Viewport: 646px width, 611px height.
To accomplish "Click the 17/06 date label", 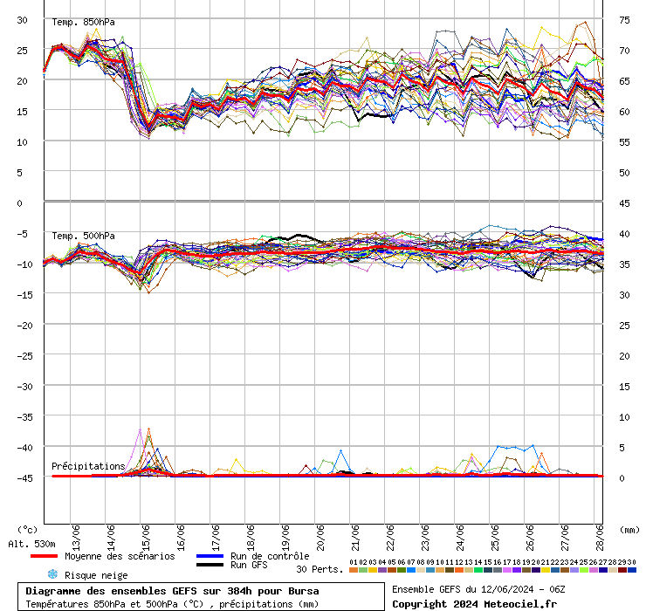I will coord(216,538).
